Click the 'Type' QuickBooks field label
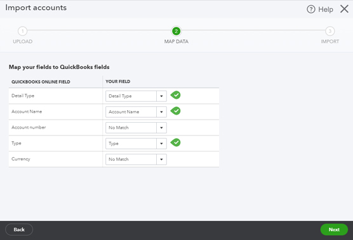 tap(17, 143)
